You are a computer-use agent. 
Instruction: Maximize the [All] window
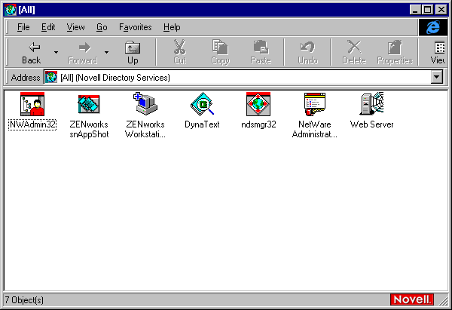tap(427, 10)
